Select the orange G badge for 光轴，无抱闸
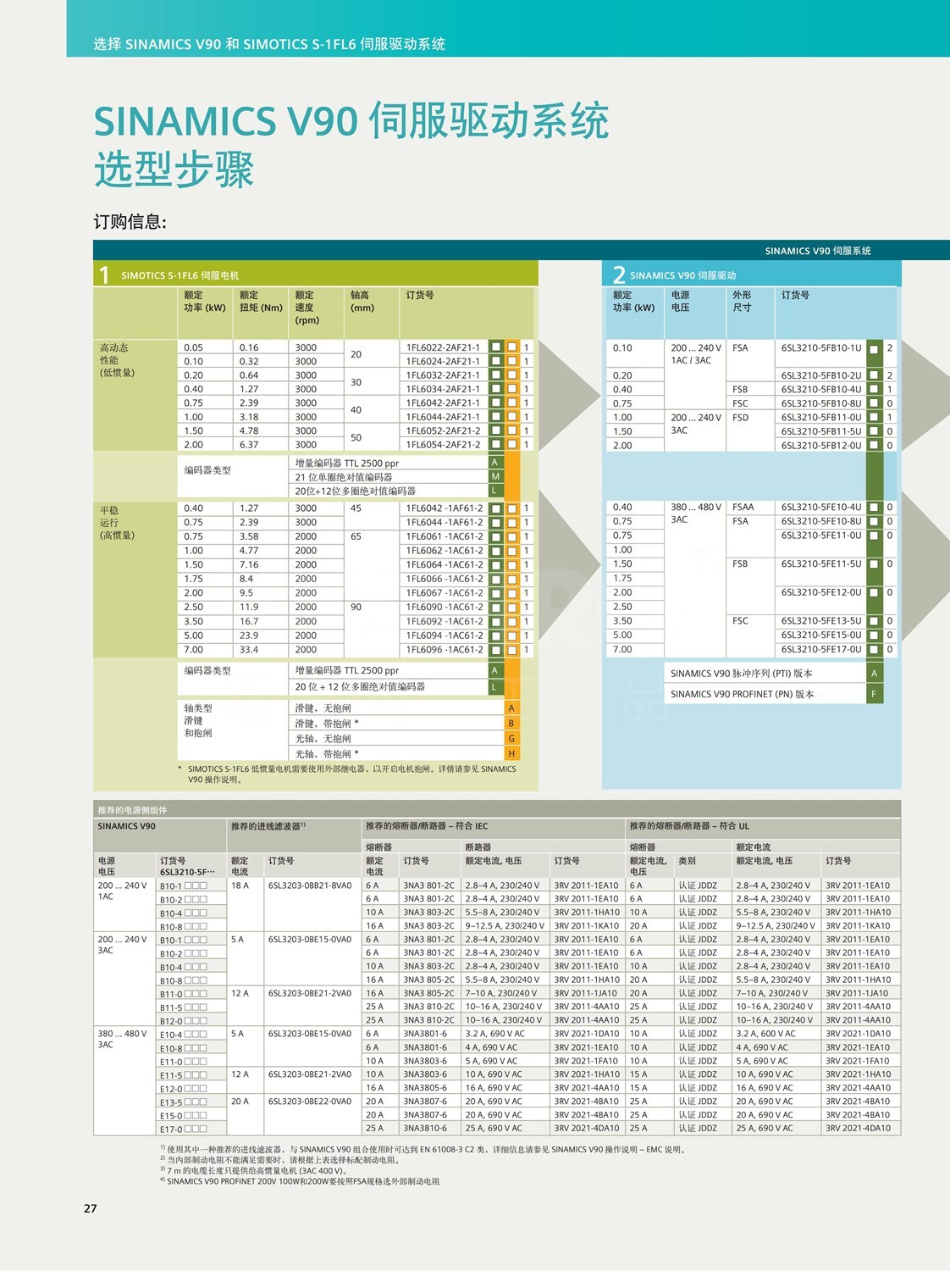950x1271 pixels. (x=511, y=739)
